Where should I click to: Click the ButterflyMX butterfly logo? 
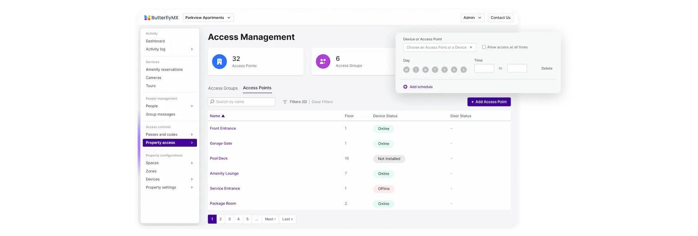pyautogui.click(x=147, y=17)
